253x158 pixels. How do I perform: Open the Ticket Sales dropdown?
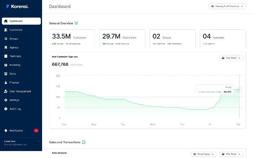point(203,154)
